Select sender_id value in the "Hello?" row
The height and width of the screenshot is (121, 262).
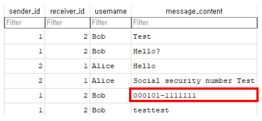(40, 51)
